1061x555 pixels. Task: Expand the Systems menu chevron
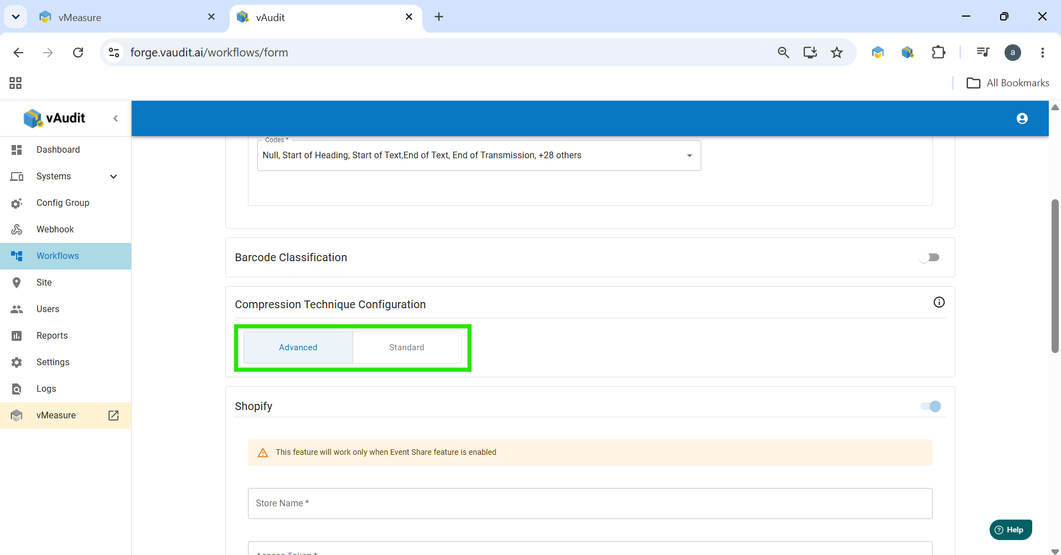click(x=113, y=177)
